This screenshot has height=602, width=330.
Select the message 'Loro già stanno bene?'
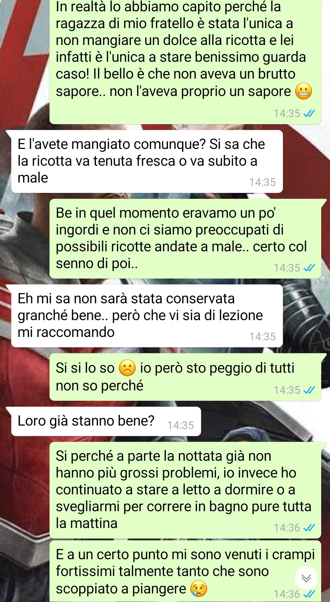pyautogui.click(x=106, y=421)
